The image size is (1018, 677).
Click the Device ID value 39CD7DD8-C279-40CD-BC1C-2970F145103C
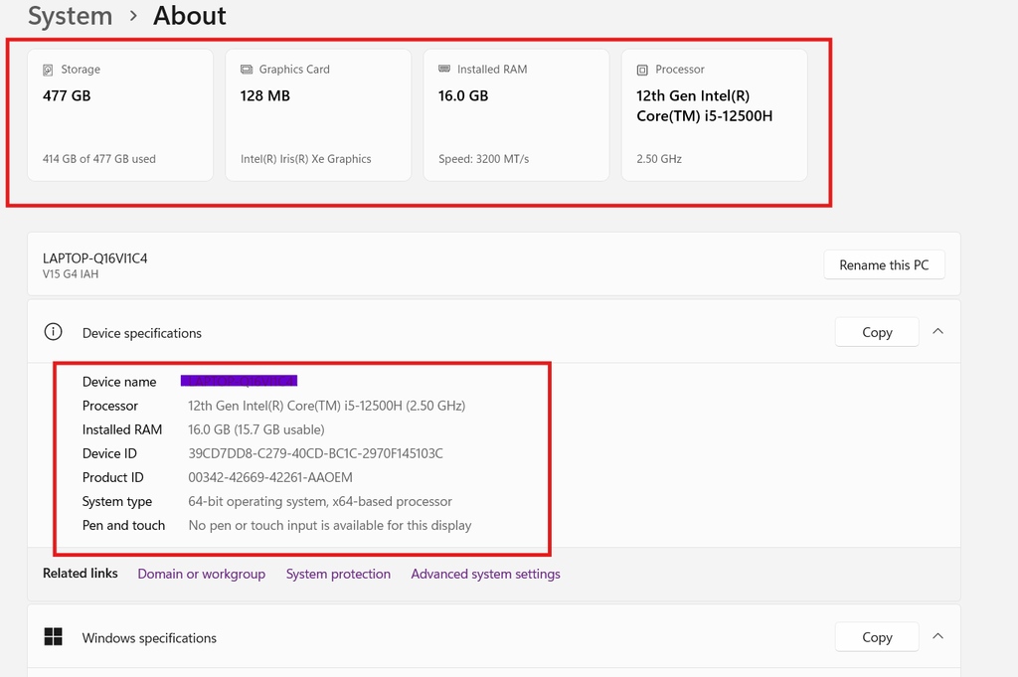(x=315, y=453)
